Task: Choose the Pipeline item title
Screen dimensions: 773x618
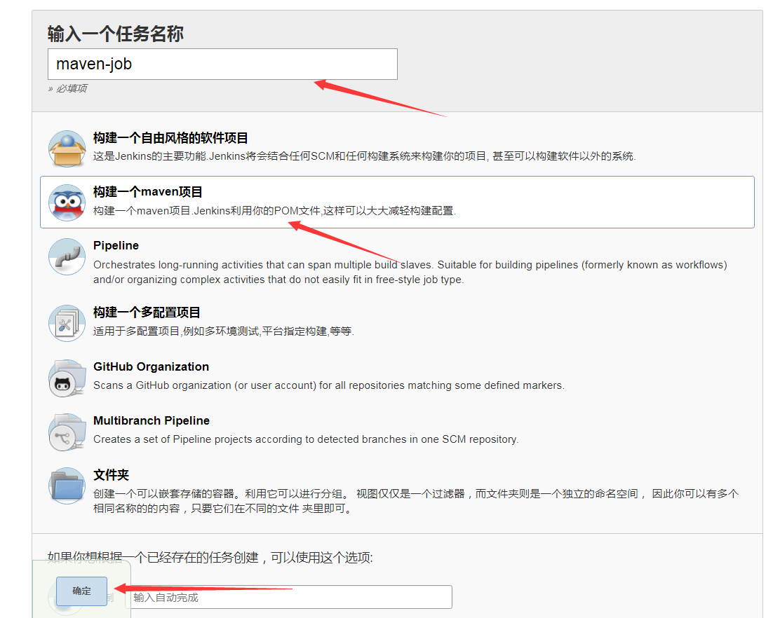Action: (x=116, y=245)
